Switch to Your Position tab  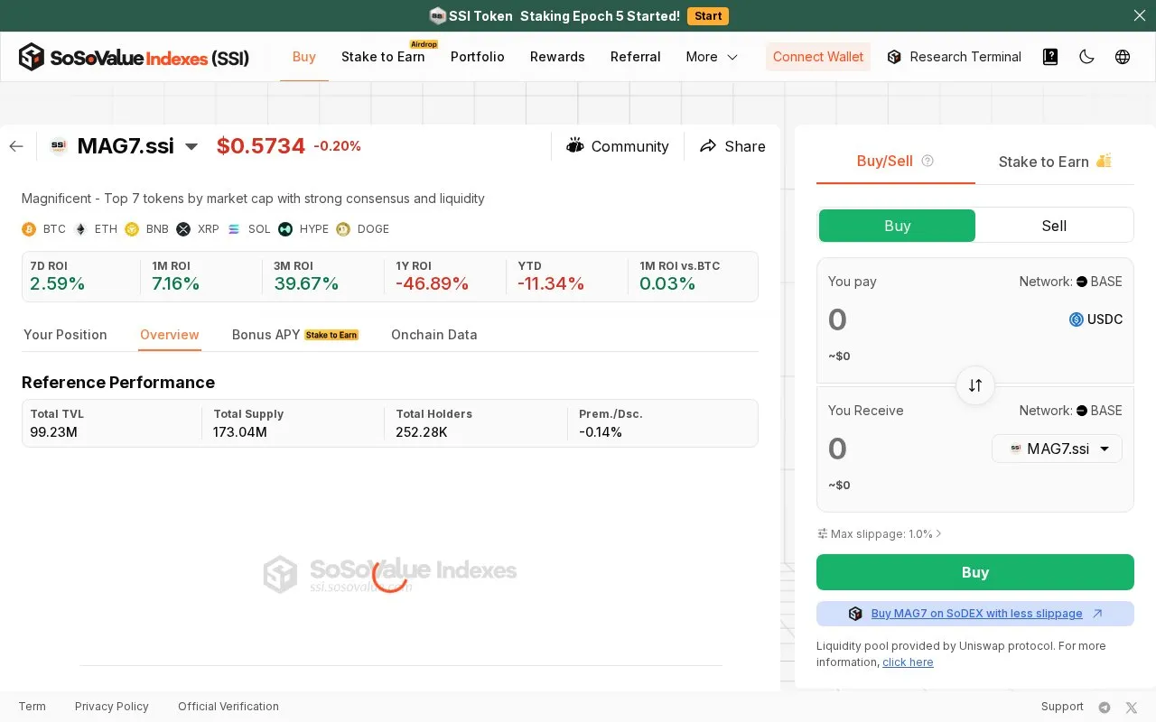[x=65, y=335]
